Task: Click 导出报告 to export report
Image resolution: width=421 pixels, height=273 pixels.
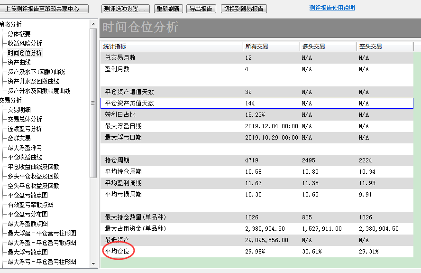Action: pyautogui.click(x=201, y=9)
